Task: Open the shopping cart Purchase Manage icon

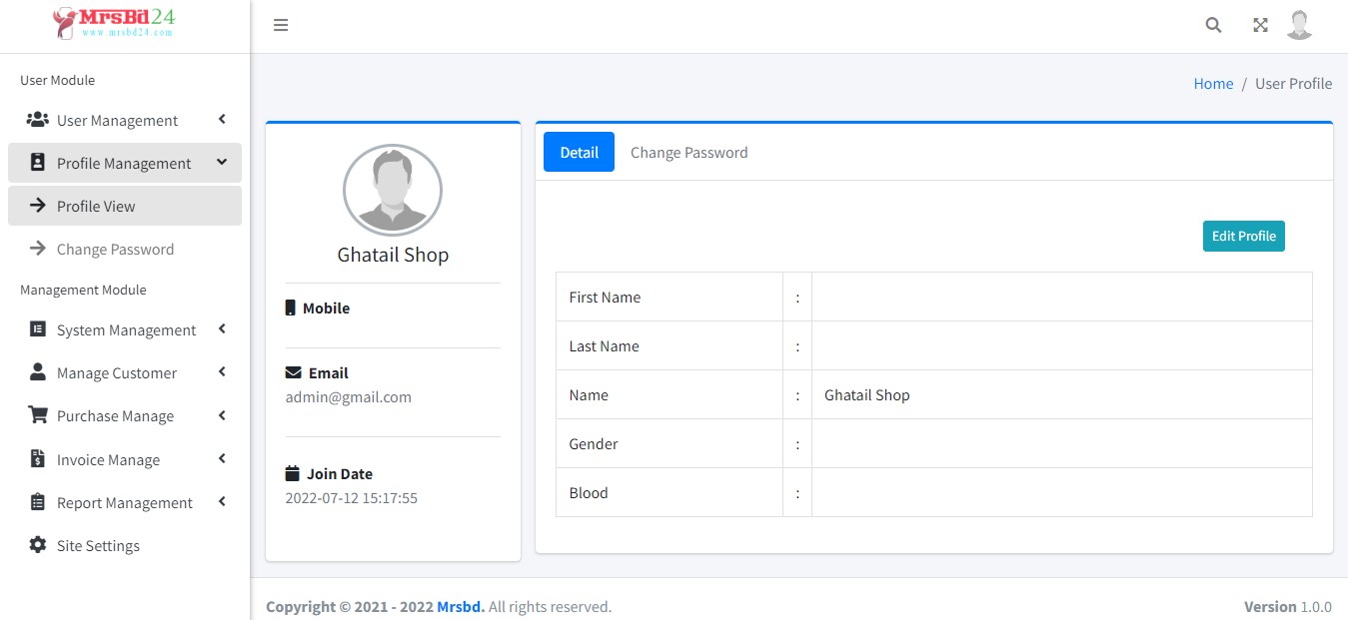Action: click(37, 415)
